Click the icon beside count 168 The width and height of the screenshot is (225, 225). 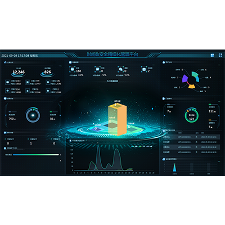(x=72, y=69)
